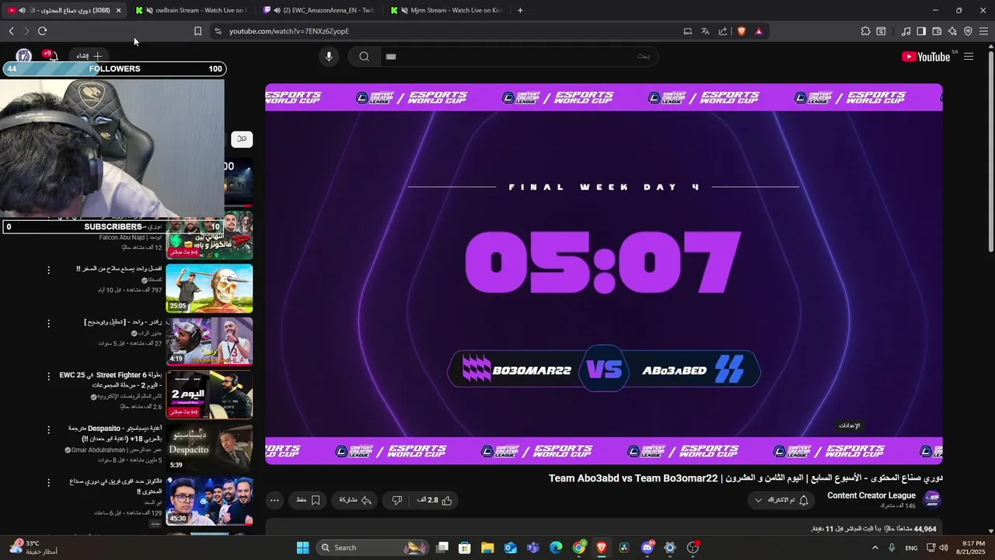Open the 4:19 video thumbnail

tap(210, 341)
